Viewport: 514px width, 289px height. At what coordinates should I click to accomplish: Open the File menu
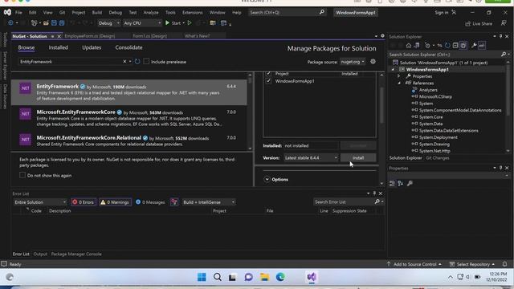tap(18, 13)
